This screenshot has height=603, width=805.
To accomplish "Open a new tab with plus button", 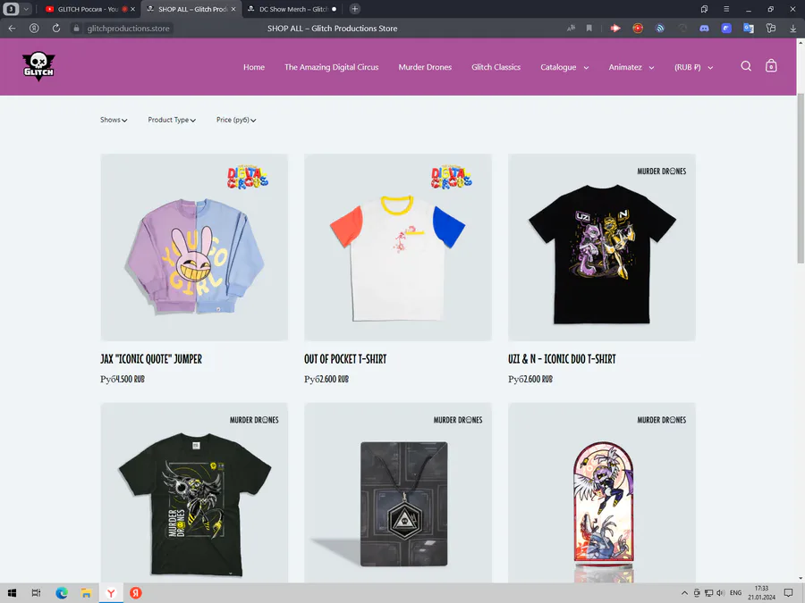I will tap(355, 9).
